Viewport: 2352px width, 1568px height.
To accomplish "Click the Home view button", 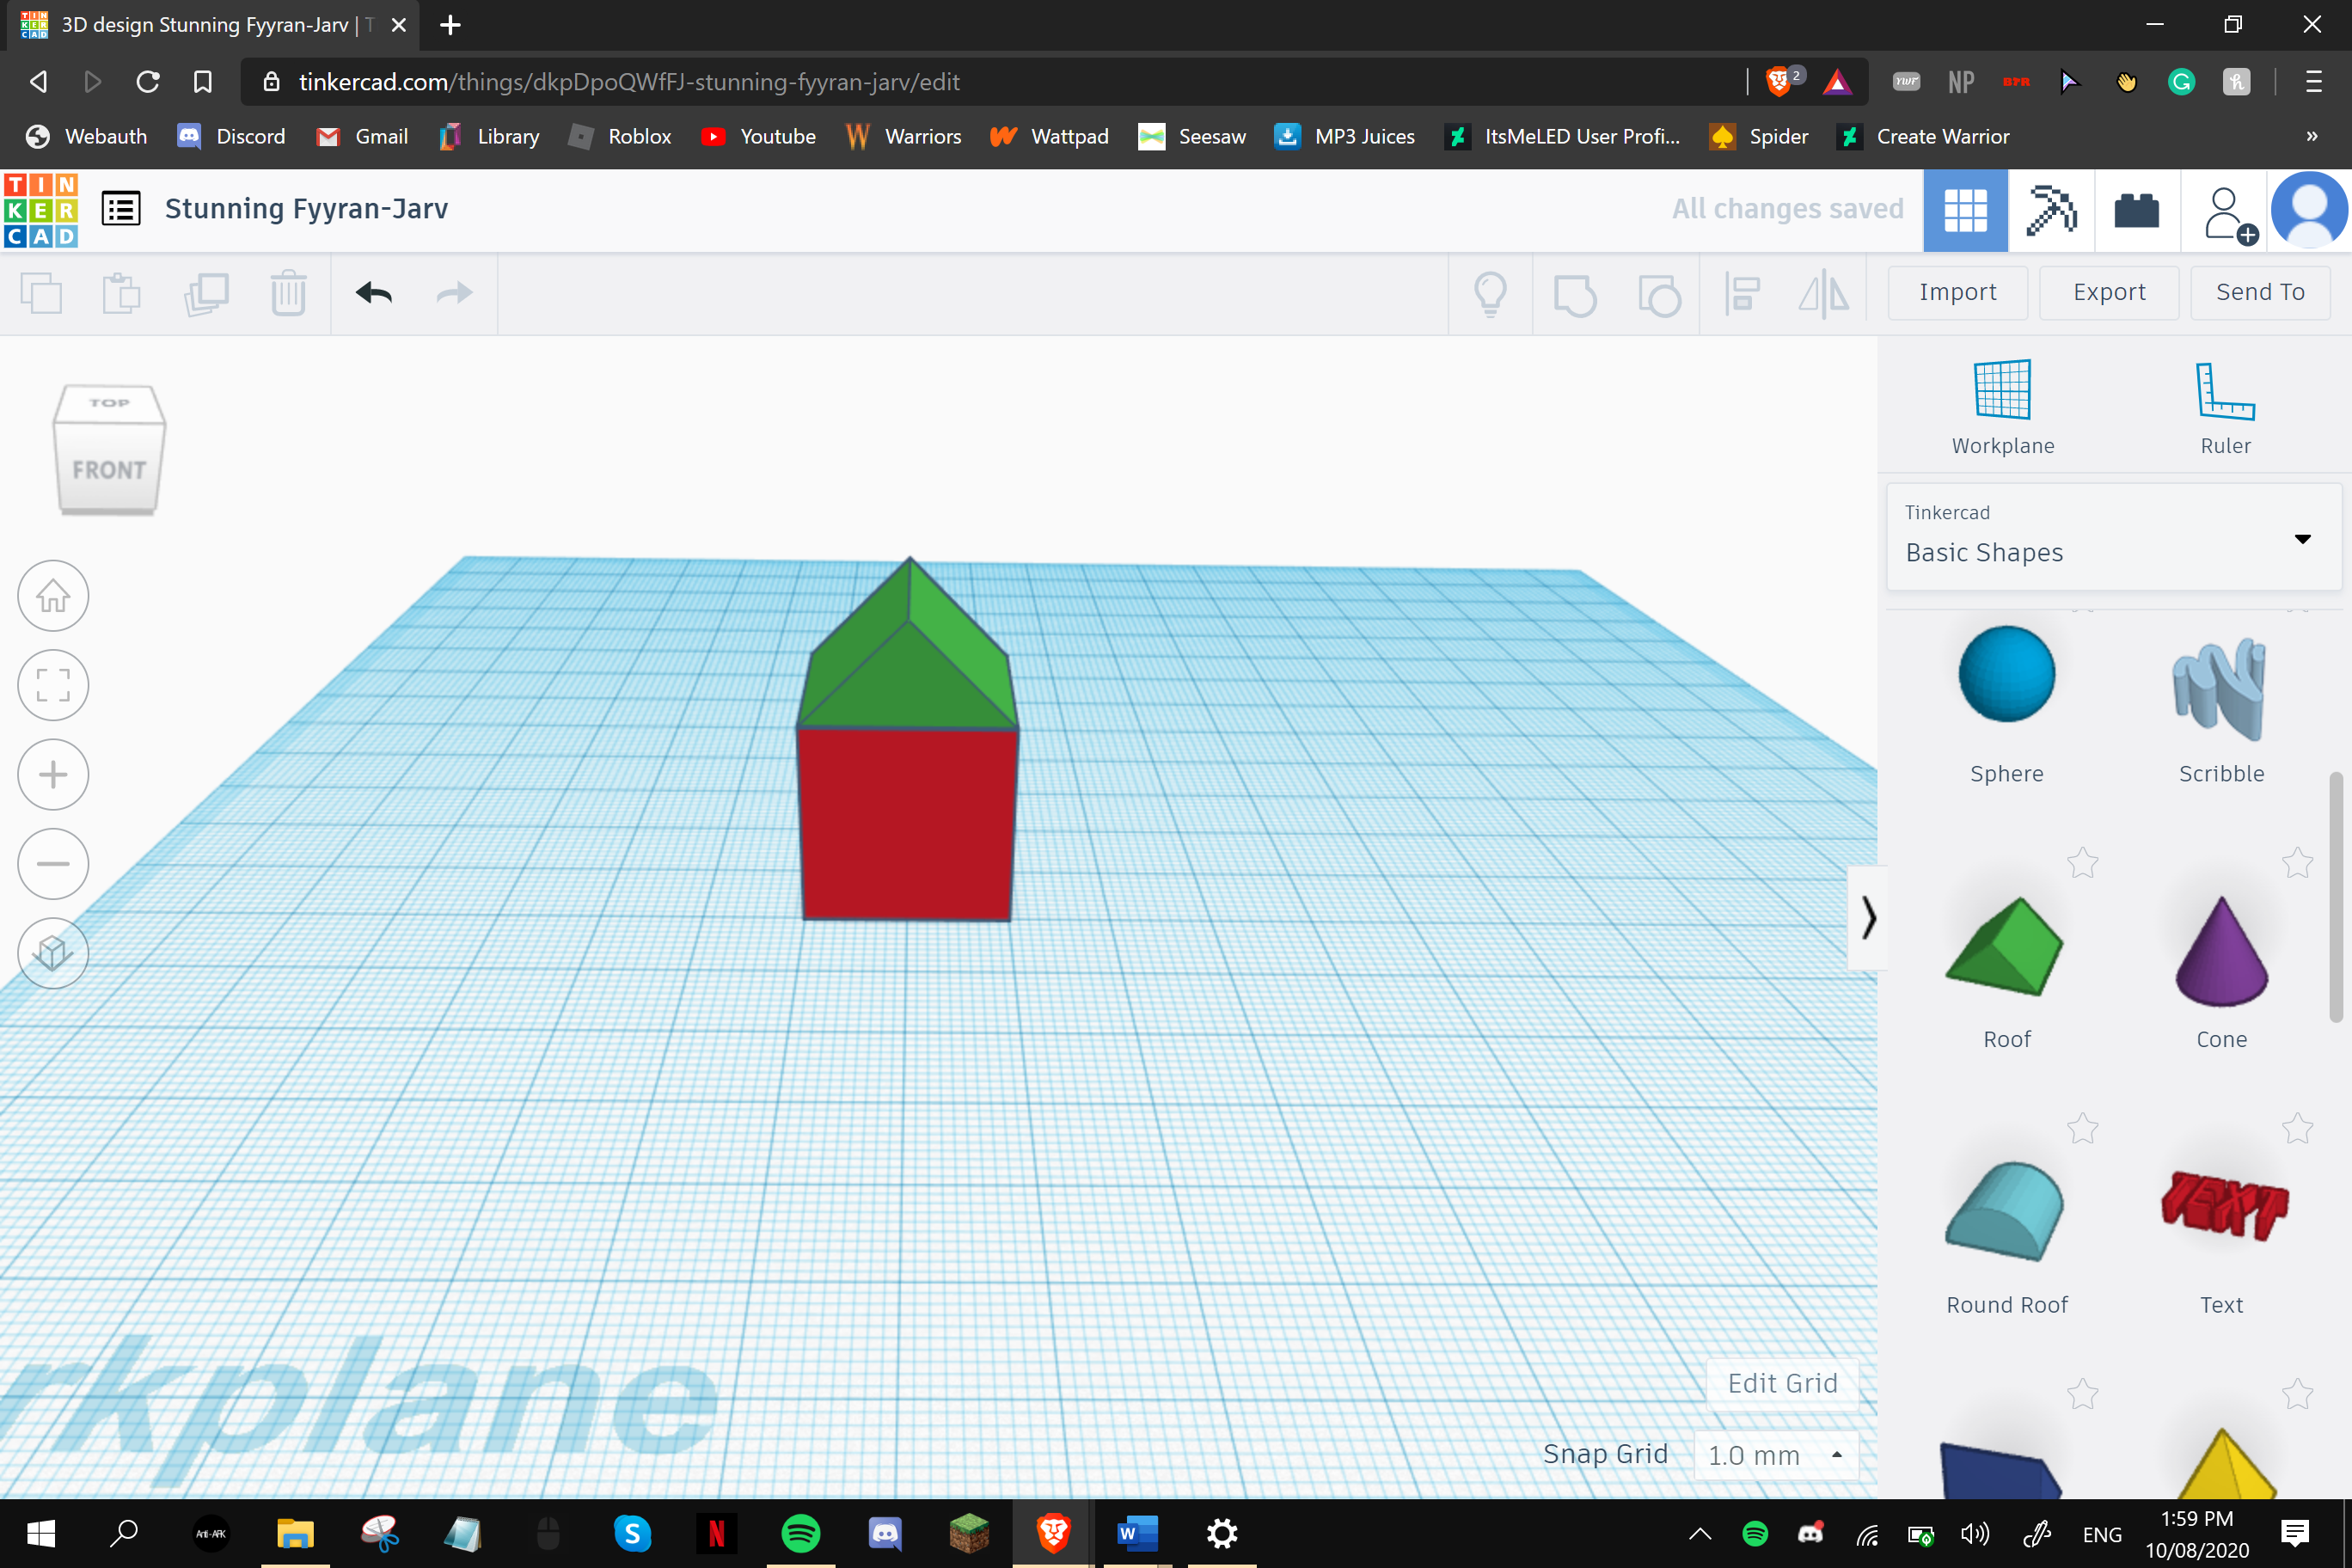I will pos(53,596).
